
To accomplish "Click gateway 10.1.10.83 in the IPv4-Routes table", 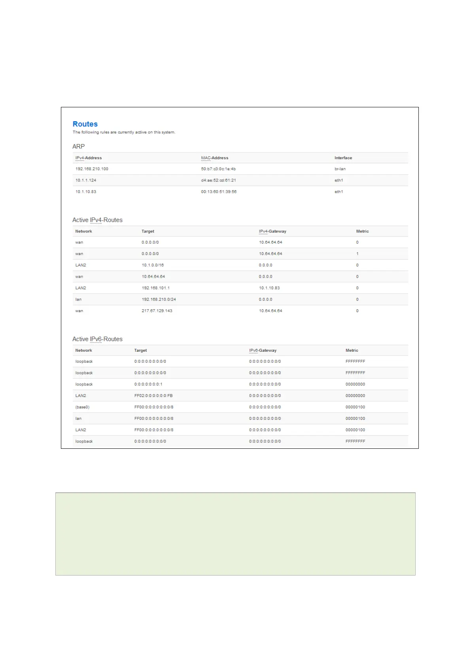I will [269, 288].
